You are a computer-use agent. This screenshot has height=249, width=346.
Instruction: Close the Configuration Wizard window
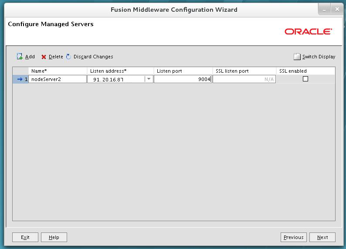coord(337,9)
